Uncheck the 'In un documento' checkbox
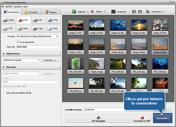 pos(18,42)
